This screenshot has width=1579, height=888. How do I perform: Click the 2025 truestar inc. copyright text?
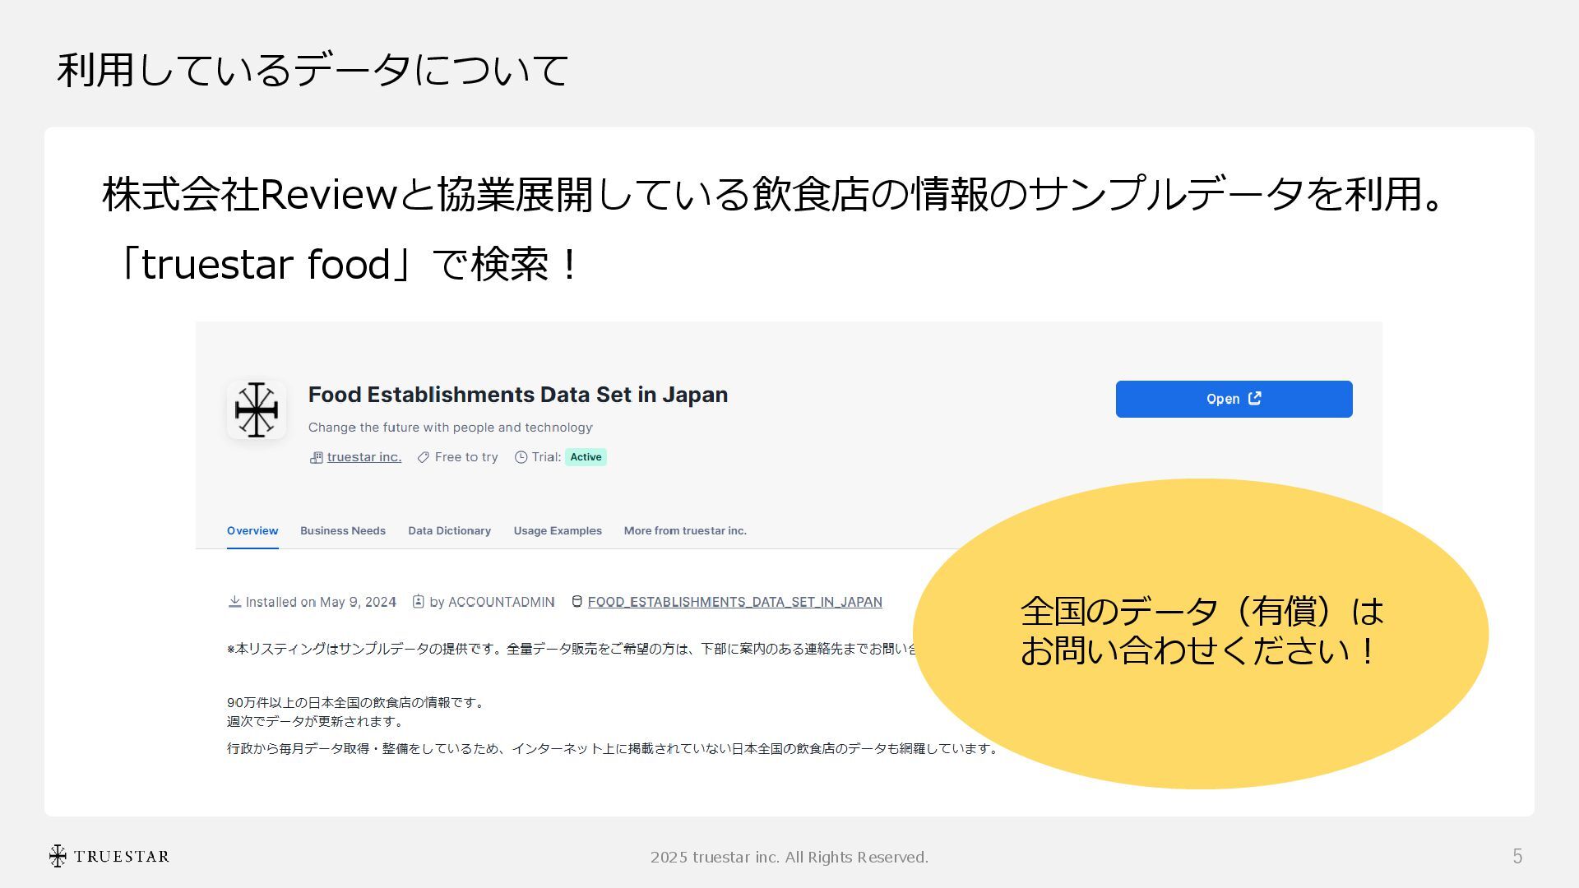(789, 858)
